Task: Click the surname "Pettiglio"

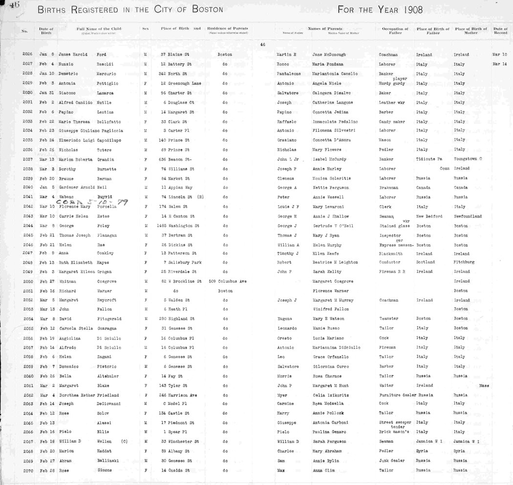Action: click(x=107, y=83)
